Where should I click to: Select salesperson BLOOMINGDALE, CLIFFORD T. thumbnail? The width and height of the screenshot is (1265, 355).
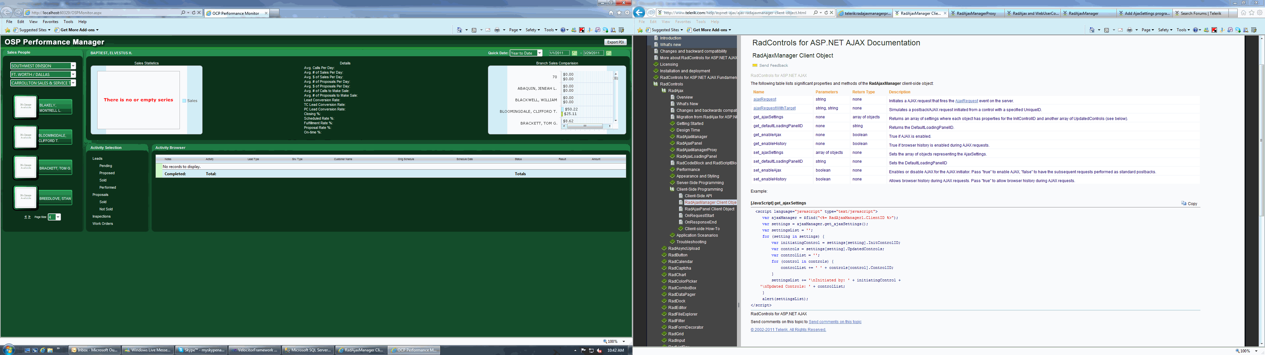point(26,137)
